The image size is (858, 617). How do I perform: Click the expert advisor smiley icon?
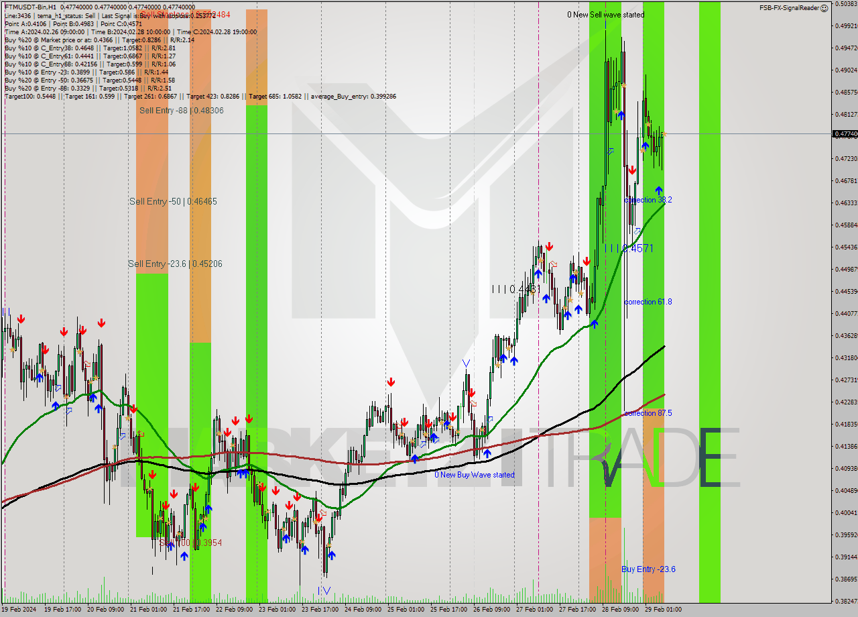(826, 8)
